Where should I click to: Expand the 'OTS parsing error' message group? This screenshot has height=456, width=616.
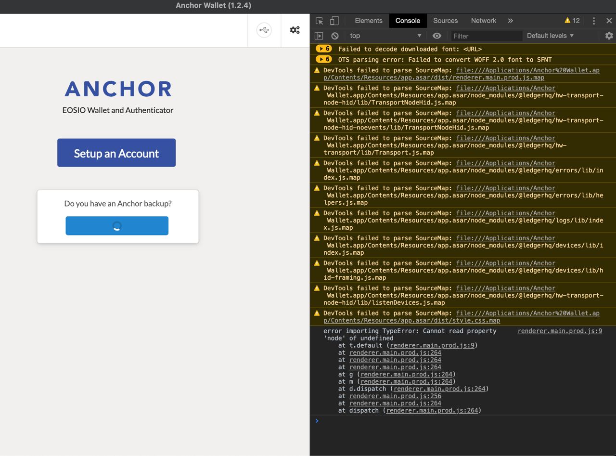pyautogui.click(x=324, y=59)
